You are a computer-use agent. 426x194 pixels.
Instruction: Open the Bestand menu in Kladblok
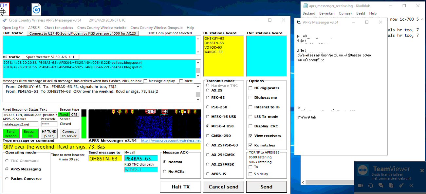pyautogui.click(x=309, y=13)
